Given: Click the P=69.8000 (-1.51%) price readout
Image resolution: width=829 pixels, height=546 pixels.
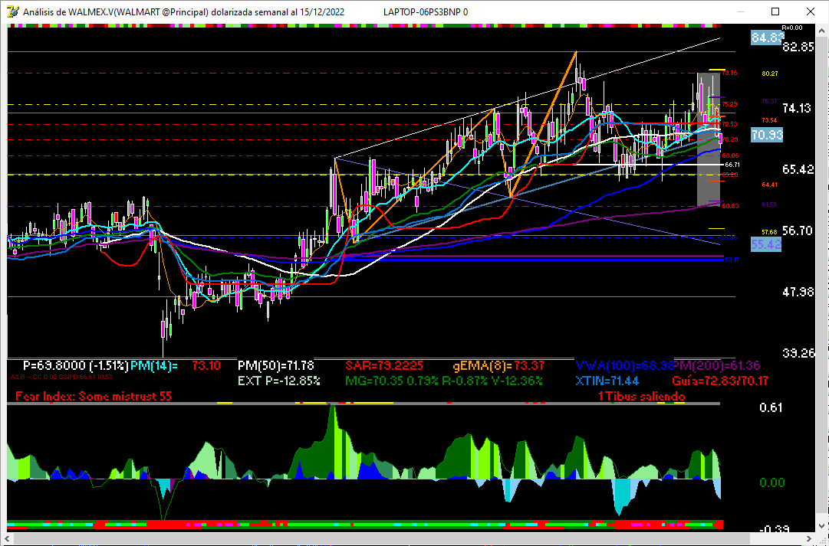Looking at the screenshot, I should pyautogui.click(x=76, y=365).
